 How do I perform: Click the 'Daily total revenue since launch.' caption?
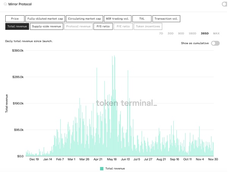(29, 41)
